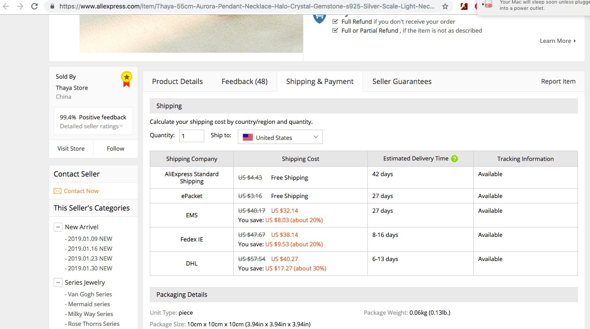Click the browser address bar URL
Viewport: 590px width, 329px height.
click(247, 6)
